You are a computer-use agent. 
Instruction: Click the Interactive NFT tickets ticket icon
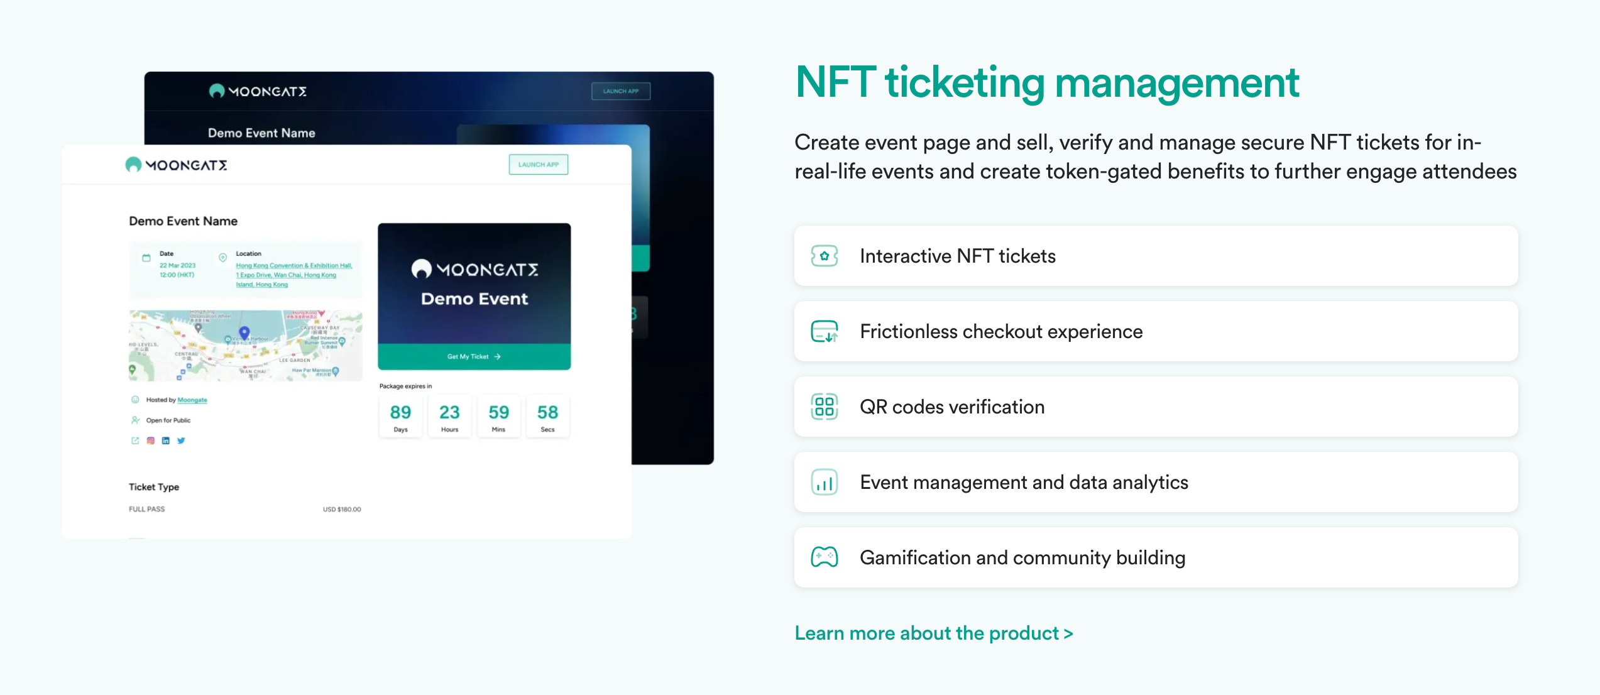tap(824, 256)
